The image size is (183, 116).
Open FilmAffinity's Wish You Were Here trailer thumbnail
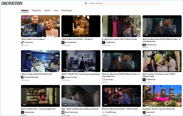(x=121, y=96)
